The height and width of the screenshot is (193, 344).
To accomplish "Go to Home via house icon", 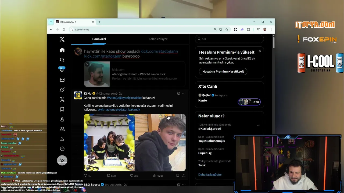I will tap(62, 50).
